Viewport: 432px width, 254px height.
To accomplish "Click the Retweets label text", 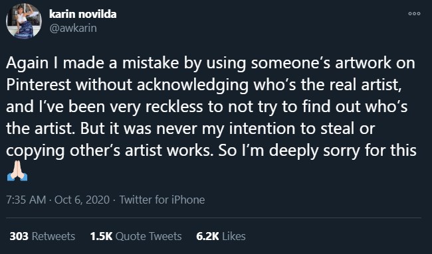I will click(x=53, y=236).
